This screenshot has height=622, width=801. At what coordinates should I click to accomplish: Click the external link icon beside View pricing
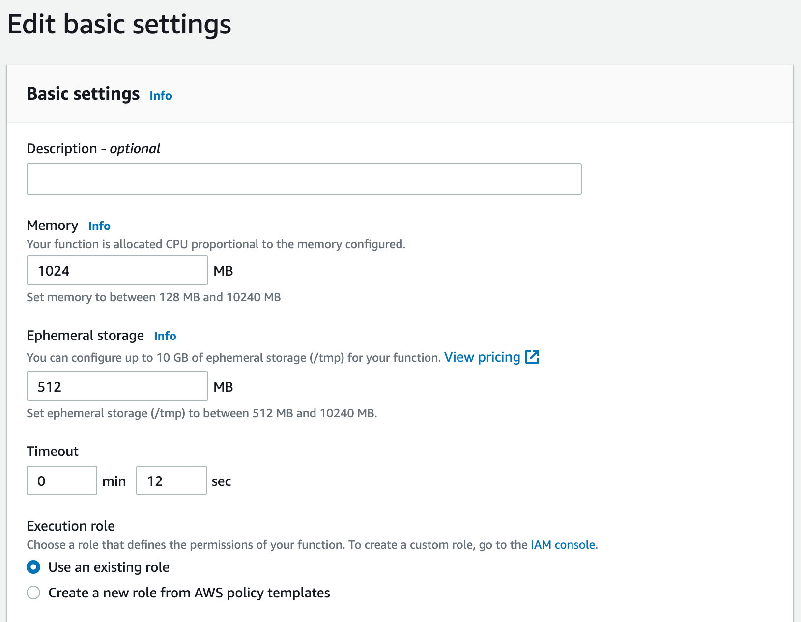pos(532,357)
